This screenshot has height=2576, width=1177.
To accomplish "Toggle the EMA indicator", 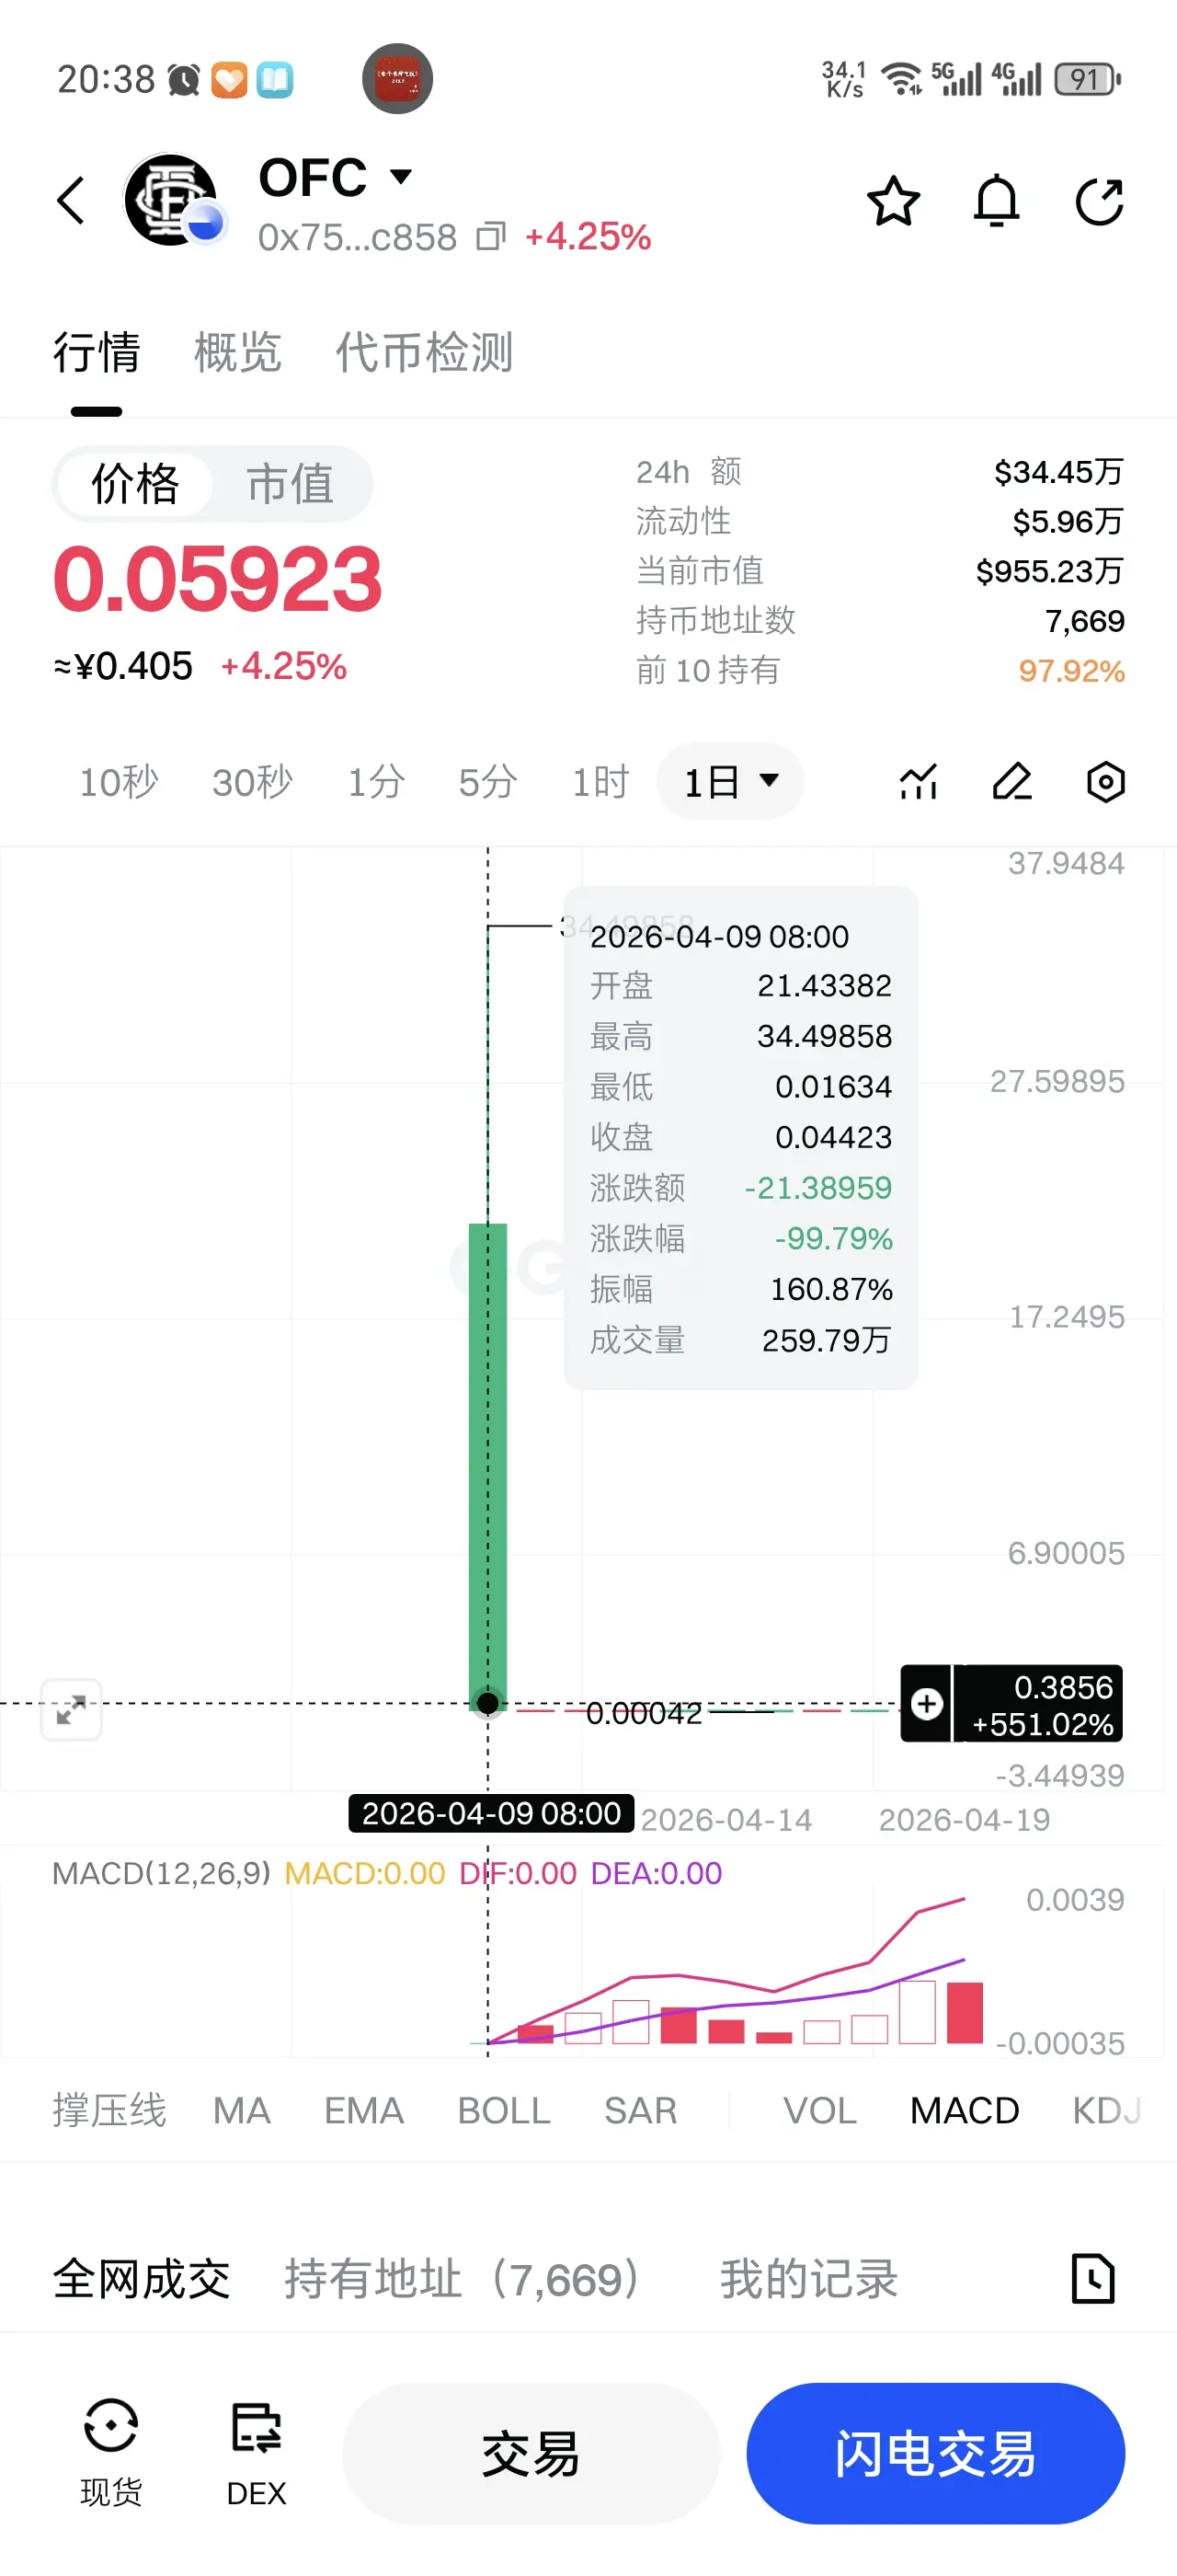I will 364,2110.
